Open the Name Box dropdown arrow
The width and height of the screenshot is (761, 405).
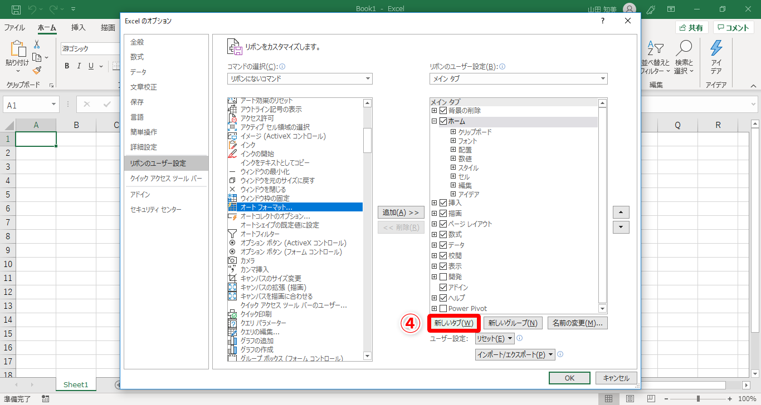(x=54, y=105)
